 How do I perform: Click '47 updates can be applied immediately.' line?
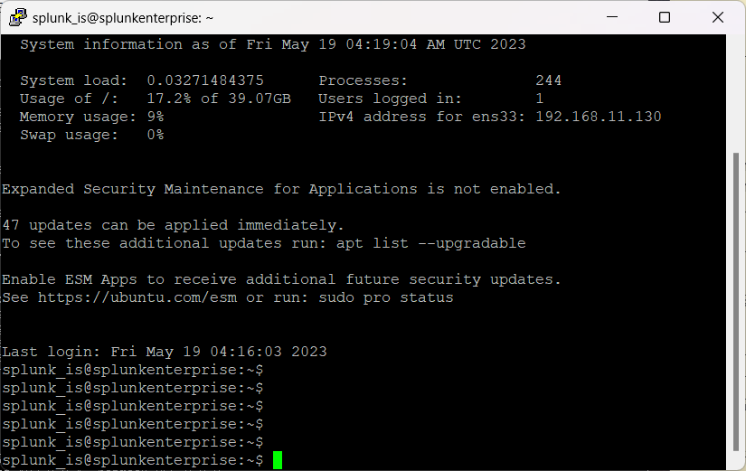[173, 225]
